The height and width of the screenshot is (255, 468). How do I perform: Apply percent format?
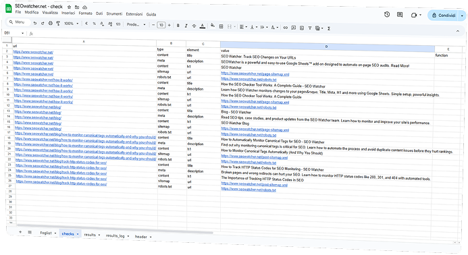click(95, 24)
